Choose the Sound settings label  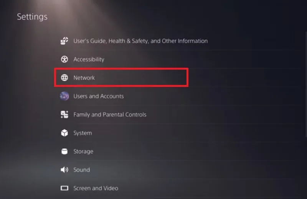click(81, 170)
